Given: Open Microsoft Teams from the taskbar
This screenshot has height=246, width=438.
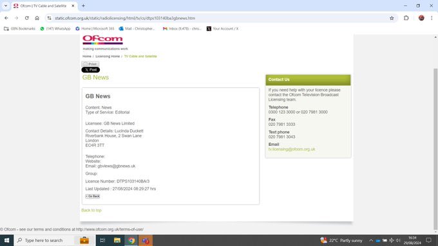Looking at the screenshot, I should click(146, 240).
